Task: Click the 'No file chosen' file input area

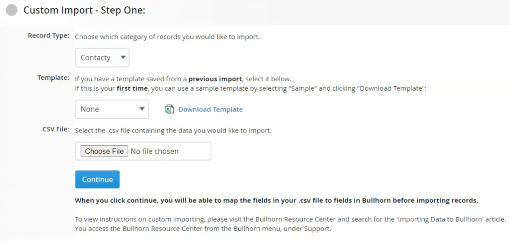Action: [155, 151]
